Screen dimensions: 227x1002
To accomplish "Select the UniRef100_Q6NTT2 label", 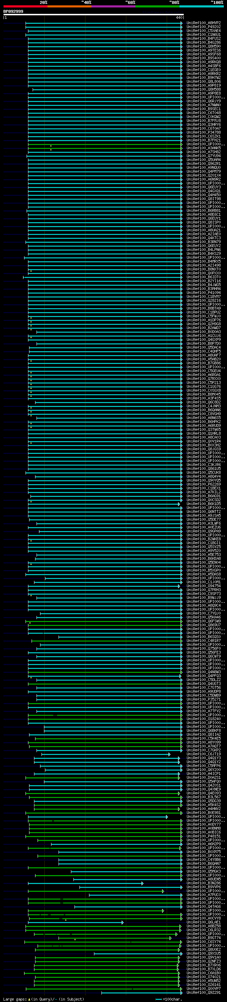I will [x=204, y=512].
